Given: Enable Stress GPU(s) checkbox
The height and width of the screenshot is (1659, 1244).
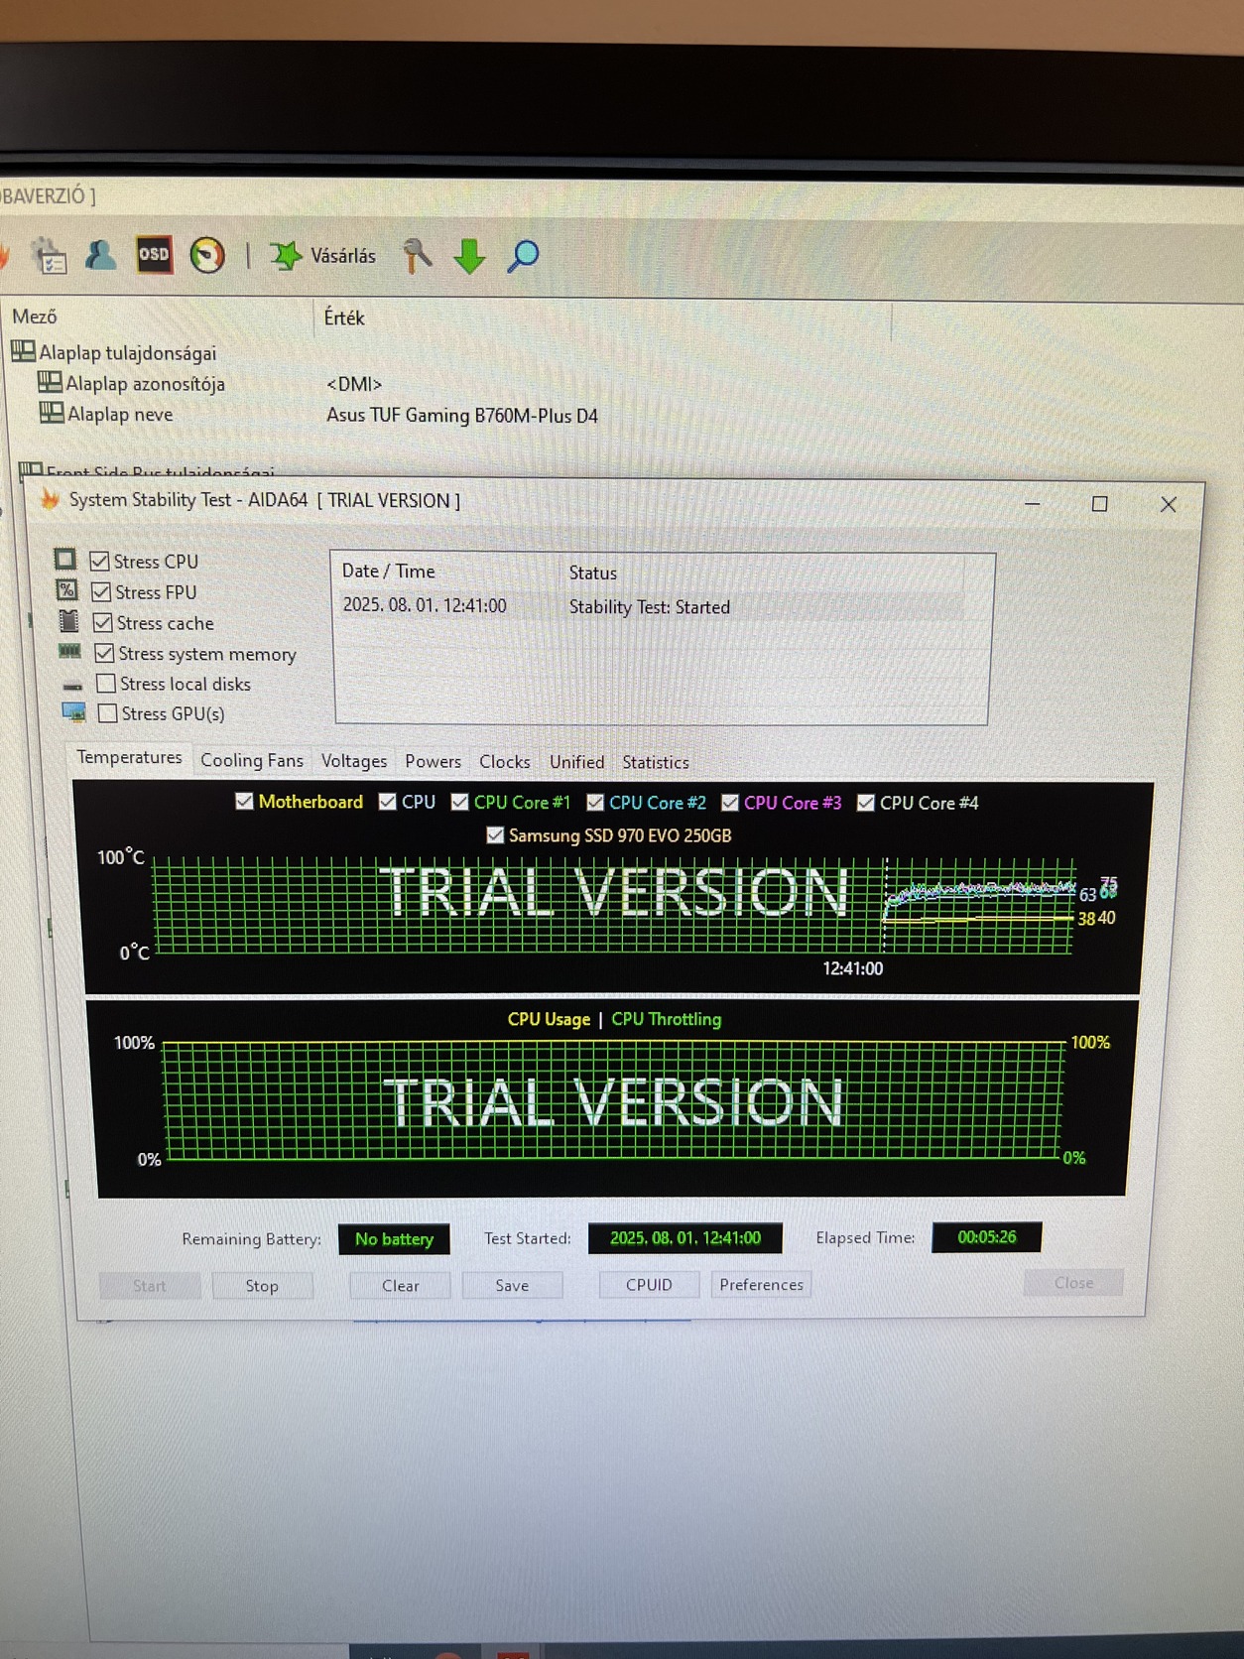Looking at the screenshot, I should click(108, 712).
